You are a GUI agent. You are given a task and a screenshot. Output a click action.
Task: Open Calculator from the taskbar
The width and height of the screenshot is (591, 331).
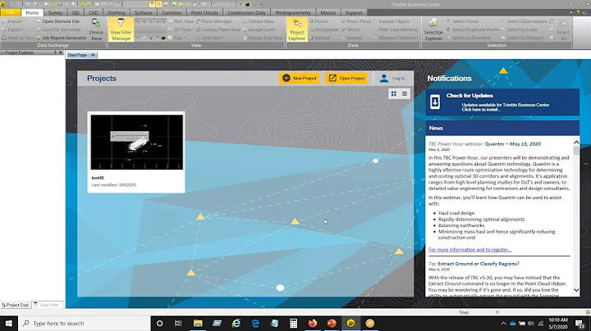click(x=293, y=323)
